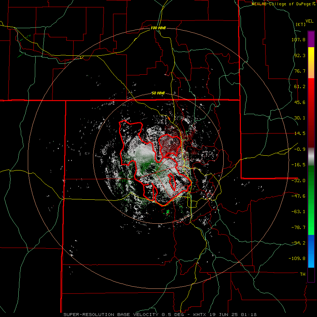Click the gray near-zero segment of the color bar
Screen dimensions: 317x317
[x=311, y=156]
